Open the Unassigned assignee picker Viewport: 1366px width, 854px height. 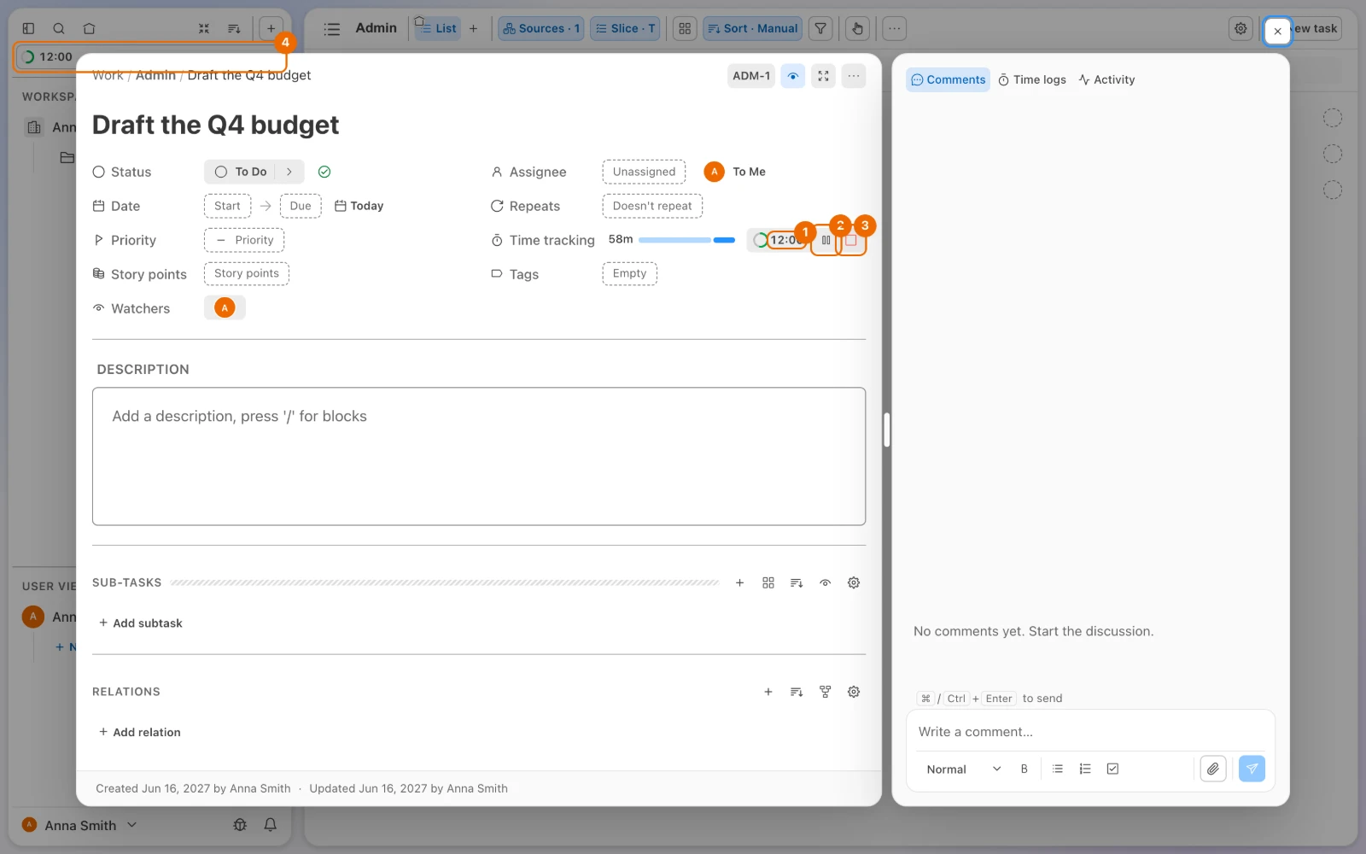click(x=644, y=172)
